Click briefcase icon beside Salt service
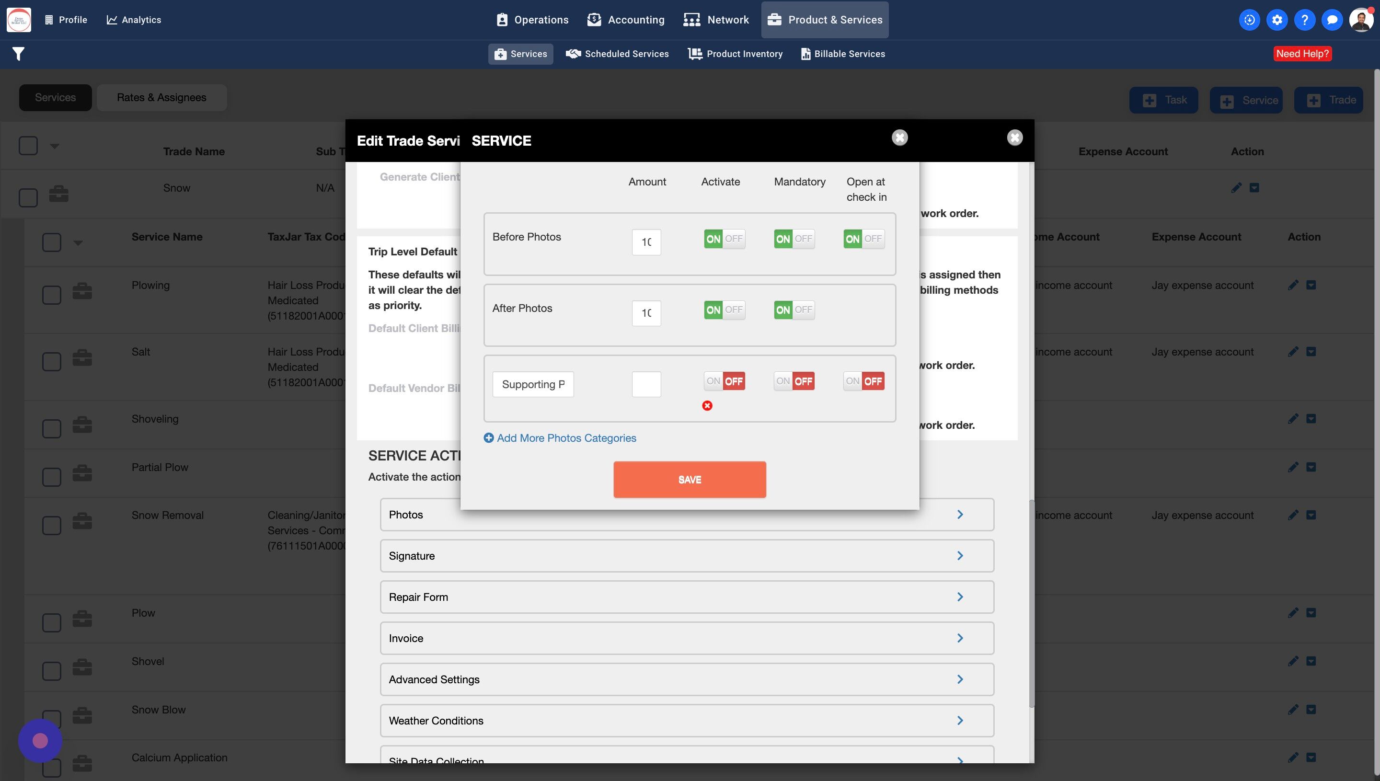 (82, 357)
